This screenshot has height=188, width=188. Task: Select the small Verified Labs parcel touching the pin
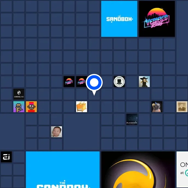pos(81,82)
